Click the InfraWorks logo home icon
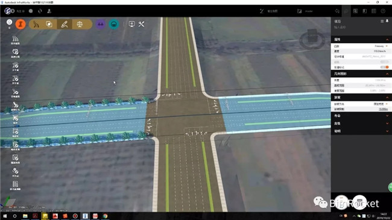 tap(8, 11)
